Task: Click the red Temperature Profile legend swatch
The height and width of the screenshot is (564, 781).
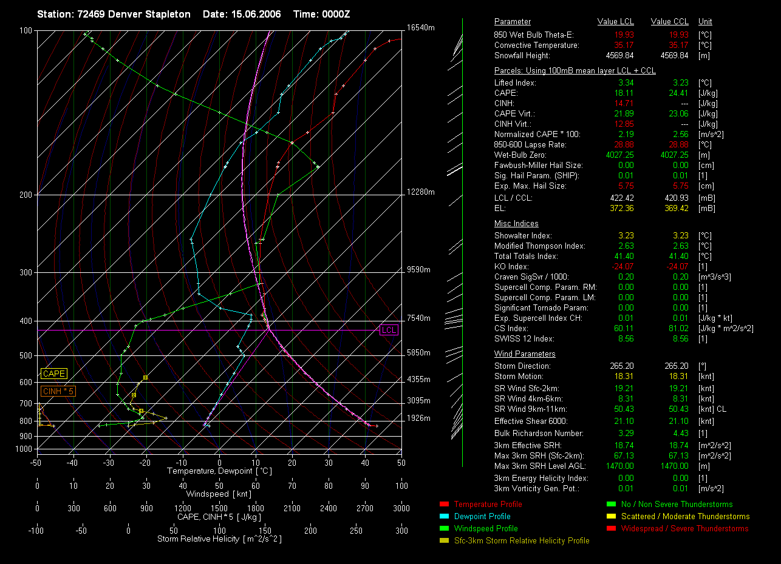Action: (443, 505)
